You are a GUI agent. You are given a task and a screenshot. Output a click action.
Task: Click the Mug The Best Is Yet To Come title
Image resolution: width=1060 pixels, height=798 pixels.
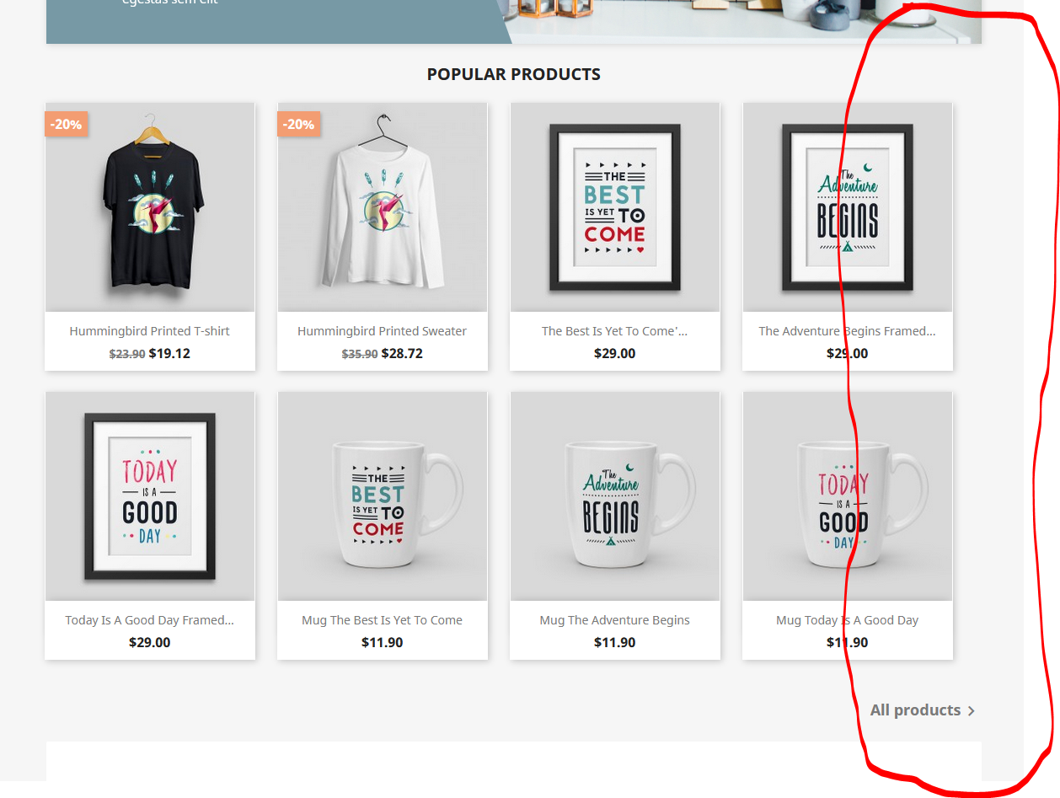(382, 620)
